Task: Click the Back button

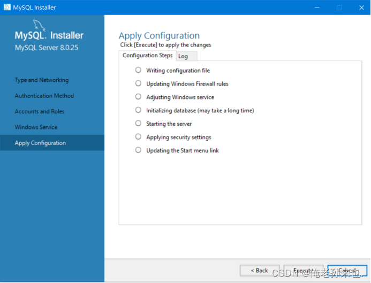Action: point(260,270)
